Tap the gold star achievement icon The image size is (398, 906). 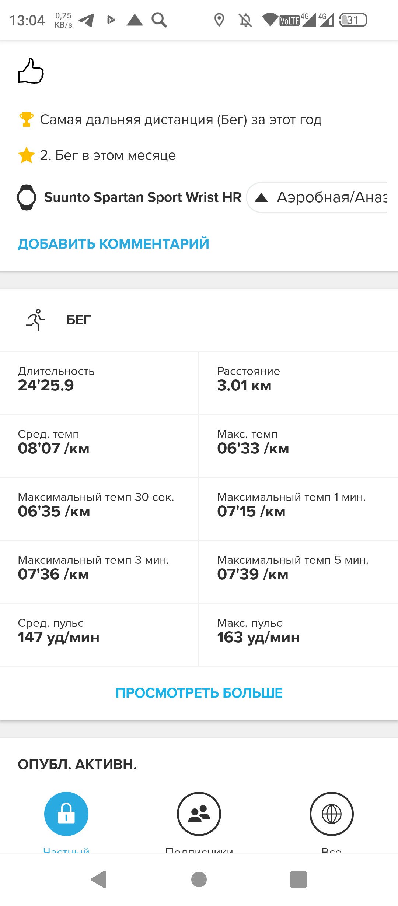coord(27,155)
